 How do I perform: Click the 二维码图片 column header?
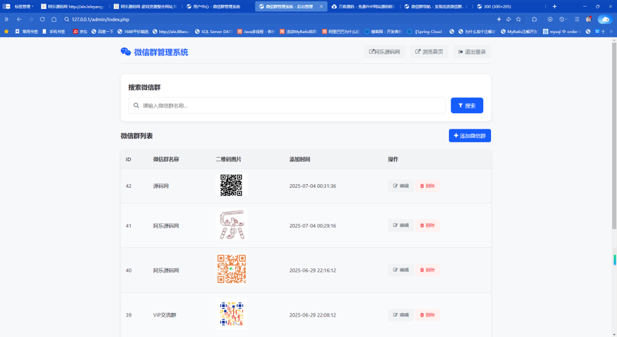228,159
